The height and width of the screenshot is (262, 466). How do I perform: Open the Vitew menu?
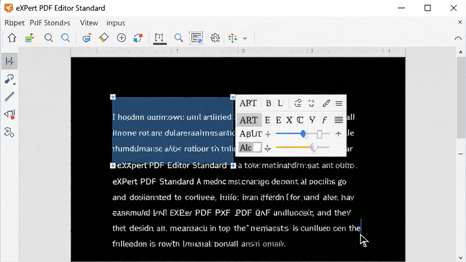coord(89,23)
